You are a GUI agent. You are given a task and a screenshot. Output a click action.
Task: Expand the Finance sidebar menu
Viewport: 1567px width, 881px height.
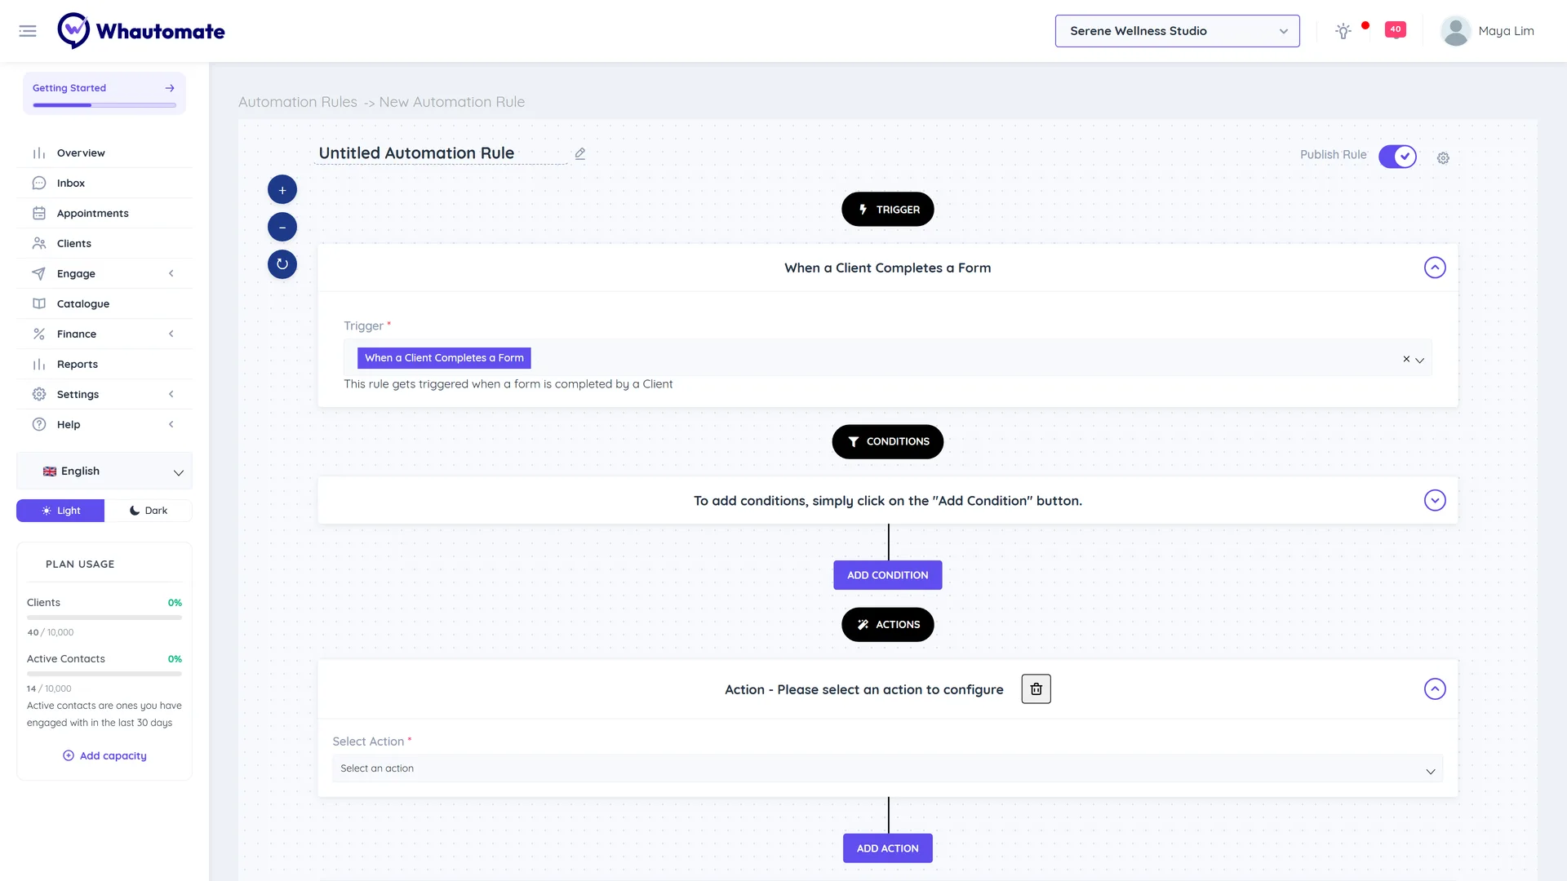pyautogui.click(x=104, y=334)
